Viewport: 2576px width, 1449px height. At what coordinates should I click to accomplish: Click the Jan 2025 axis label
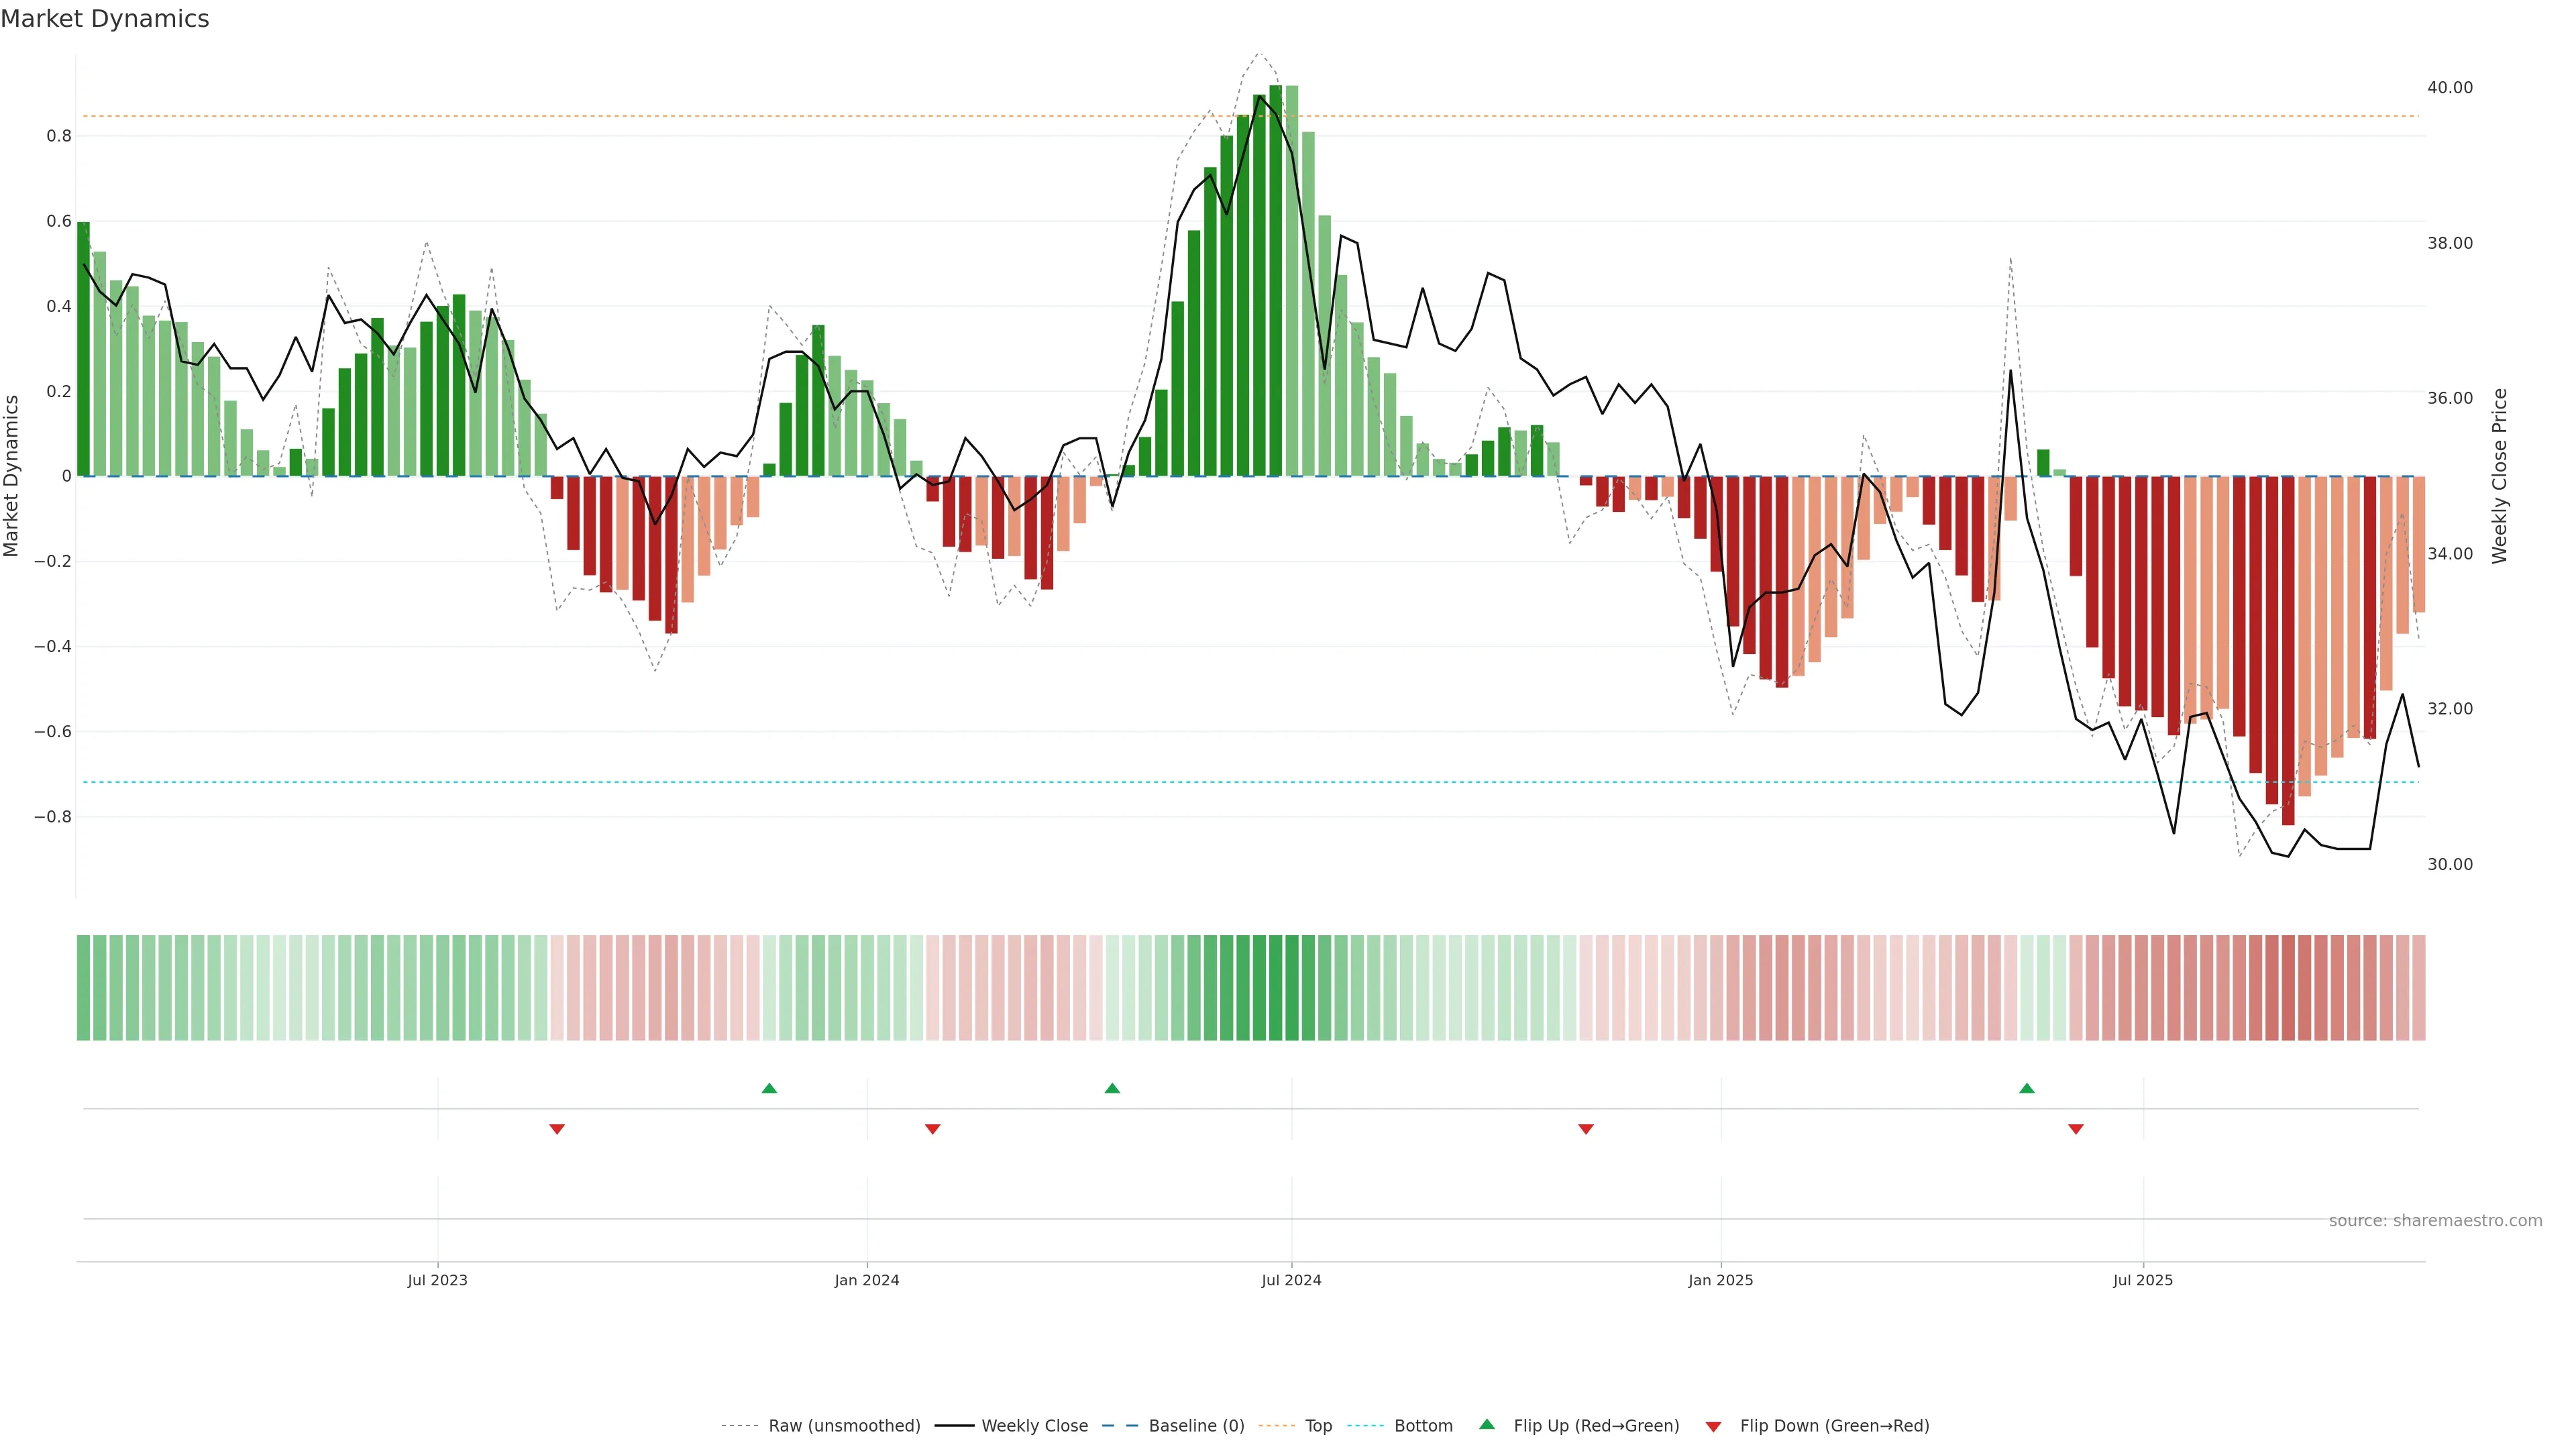tap(1720, 1280)
